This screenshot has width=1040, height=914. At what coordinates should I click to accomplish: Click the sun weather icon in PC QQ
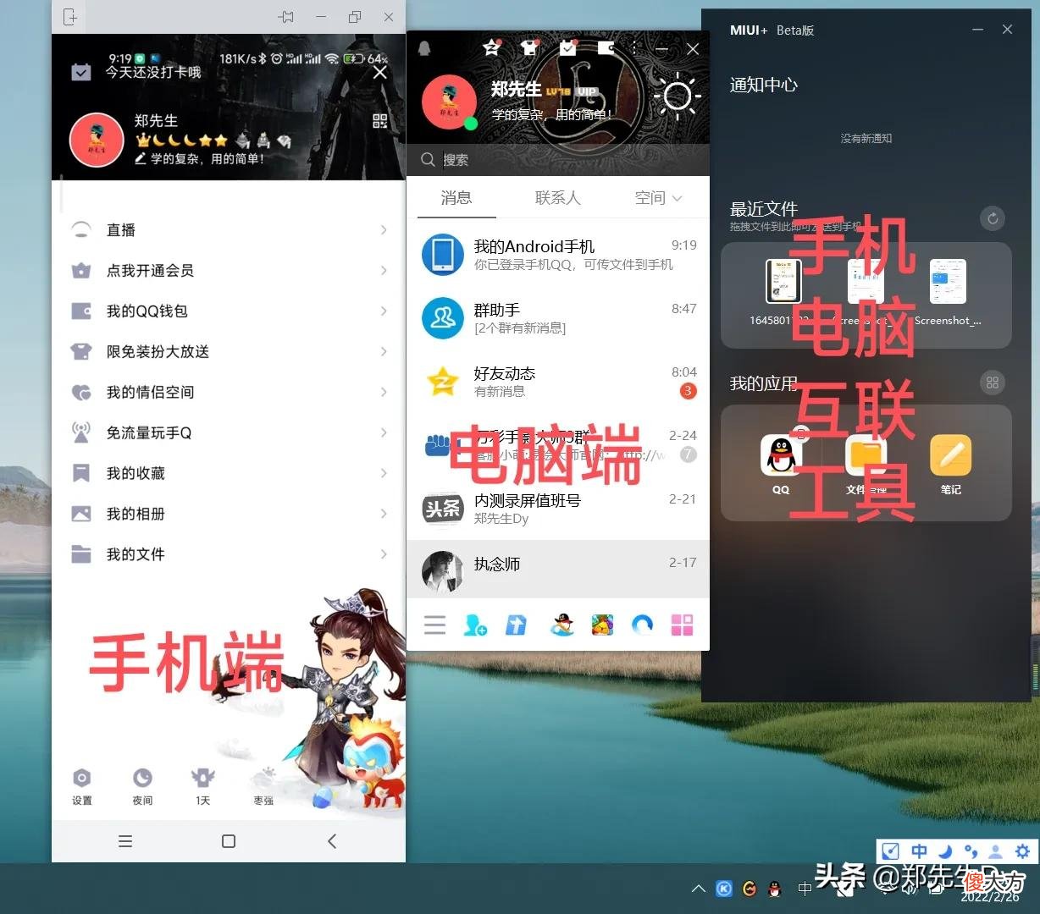pyautogui.click(x=677, y=96)
